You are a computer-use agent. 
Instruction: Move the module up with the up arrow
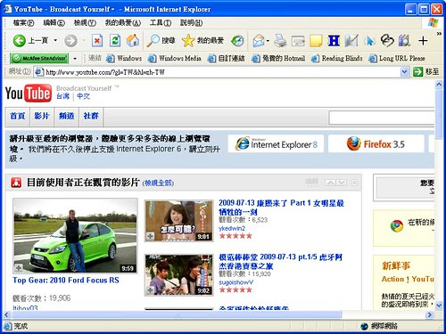point(330,183)
